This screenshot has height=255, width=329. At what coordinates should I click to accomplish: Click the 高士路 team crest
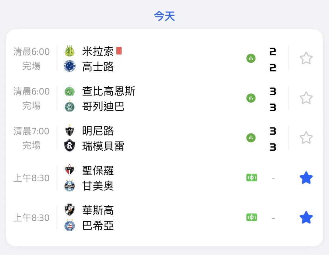tap(69, 66)
